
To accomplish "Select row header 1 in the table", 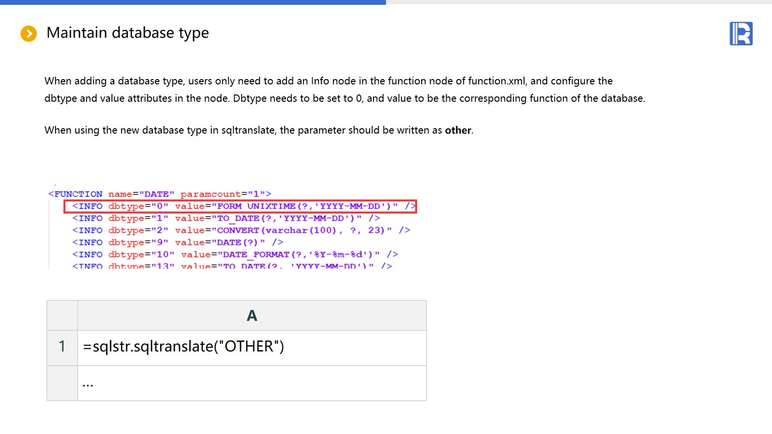I will click(62, 347).
